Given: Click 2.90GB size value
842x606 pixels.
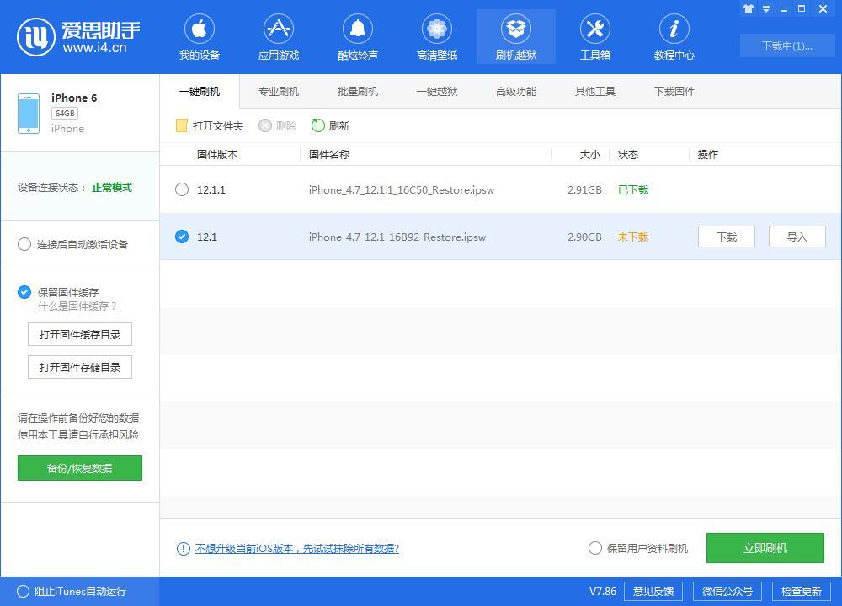Looking at the screenshot, I should (x=584, y=237).
